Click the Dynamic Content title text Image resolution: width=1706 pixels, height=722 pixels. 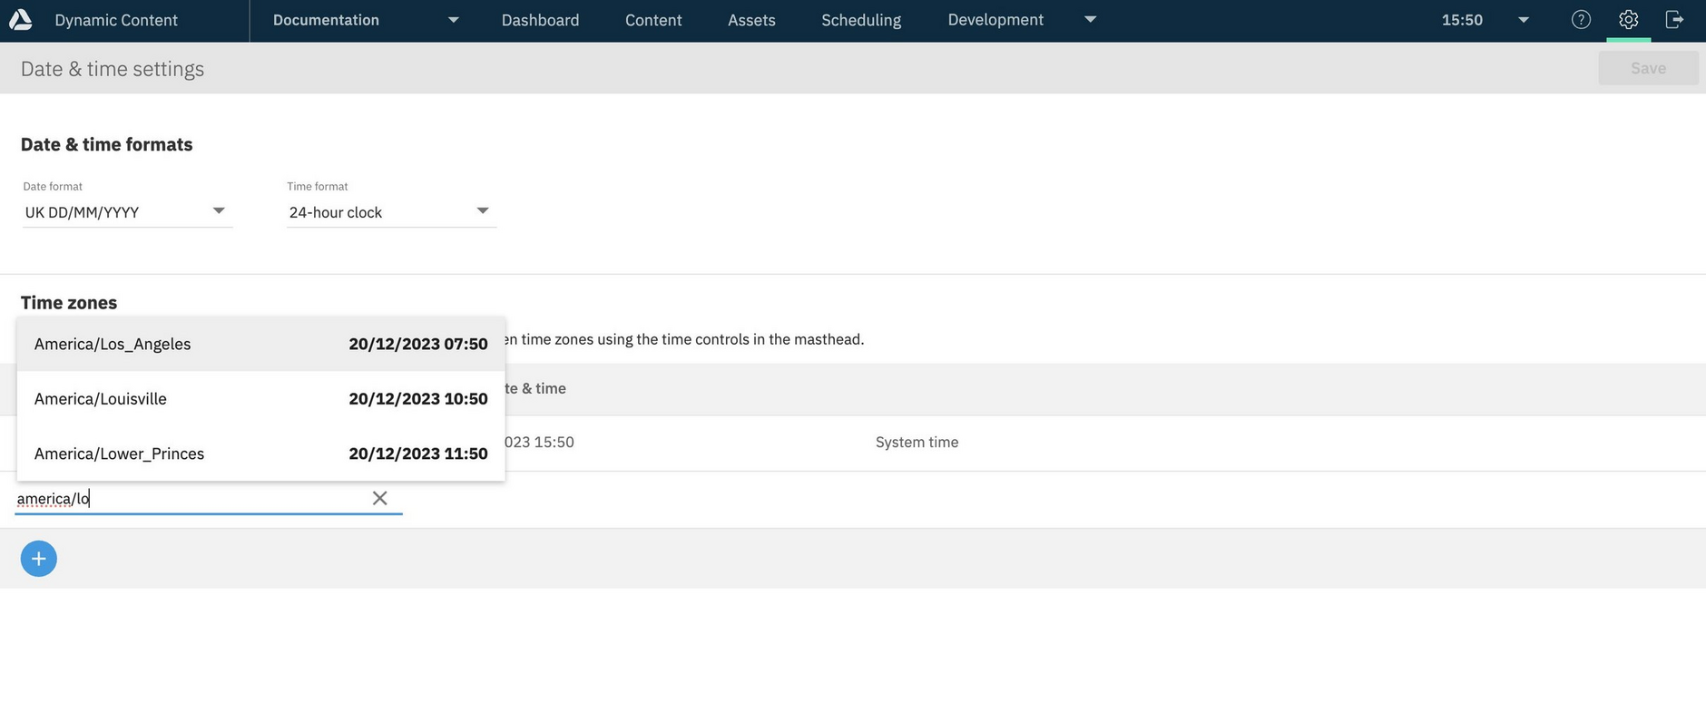116,20
